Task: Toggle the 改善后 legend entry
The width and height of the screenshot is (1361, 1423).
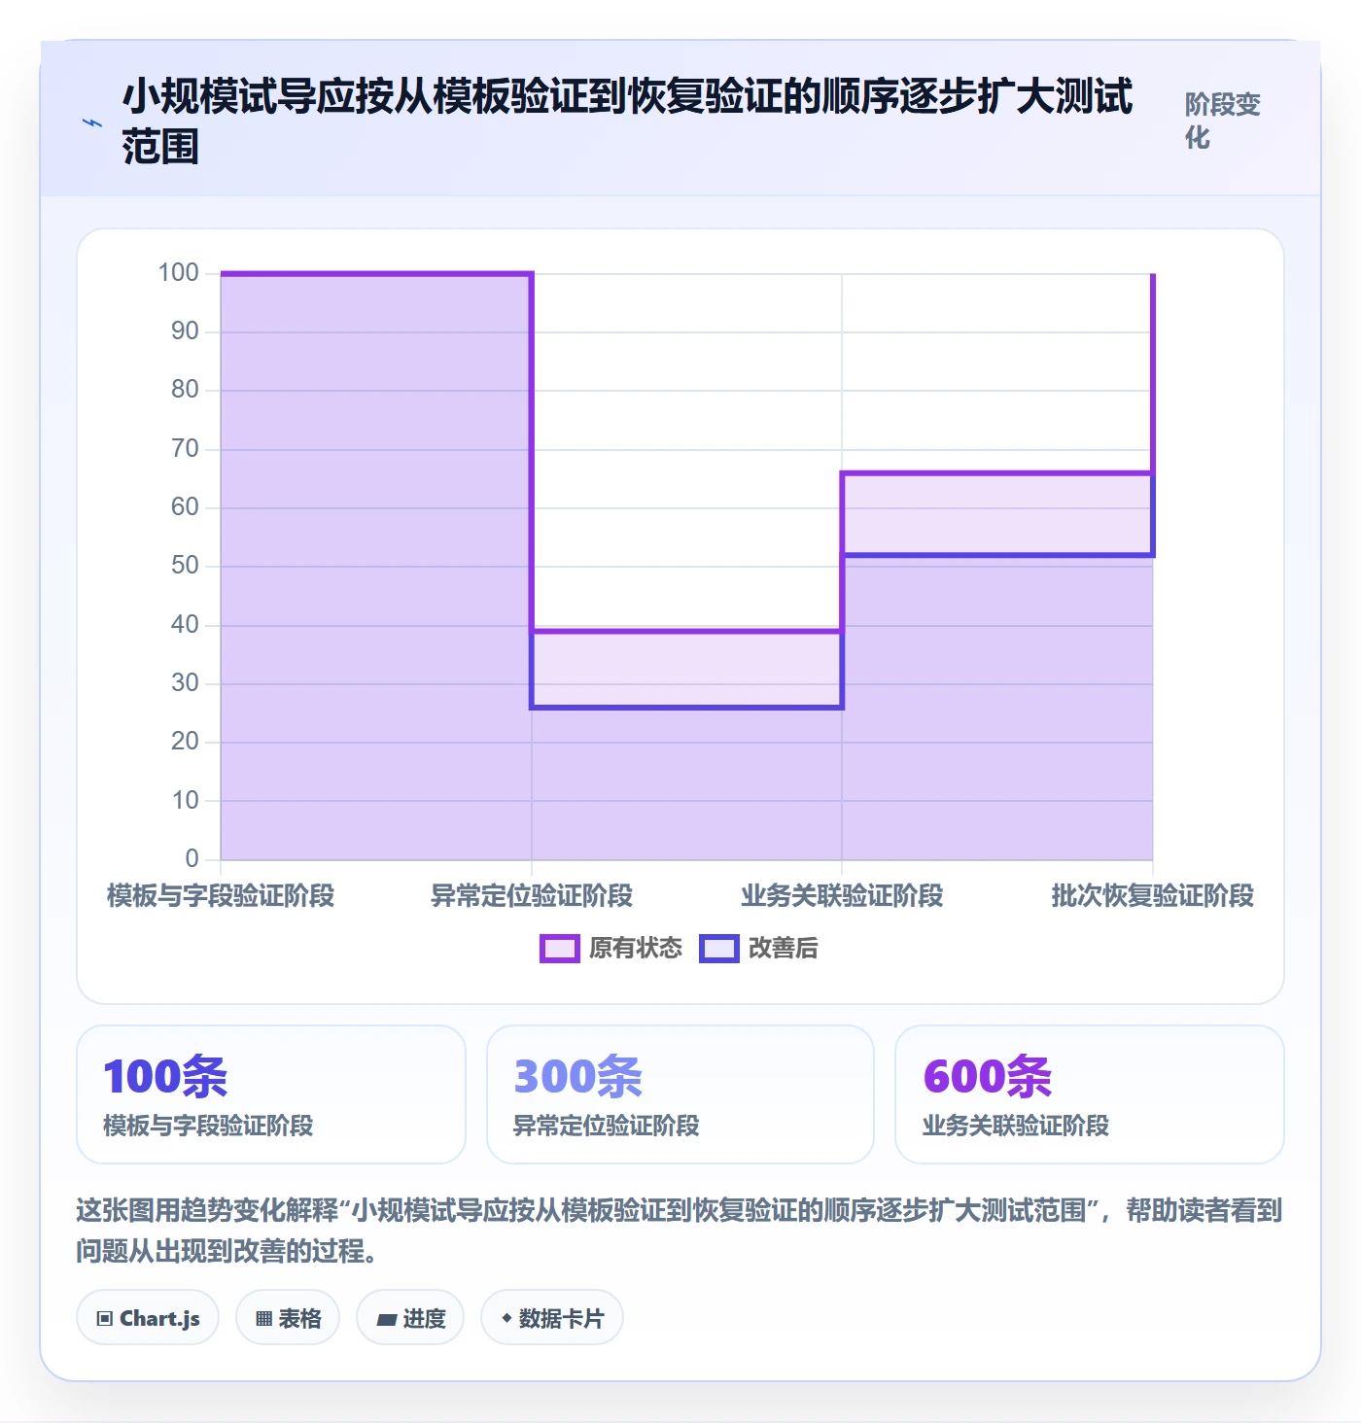Action: [759, 948]
